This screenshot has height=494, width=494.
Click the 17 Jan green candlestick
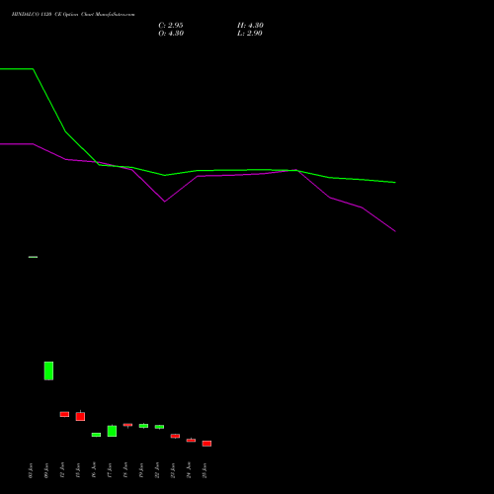(x=112, y=431)
